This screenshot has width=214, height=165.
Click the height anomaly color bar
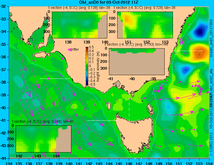tap(87, 66)
